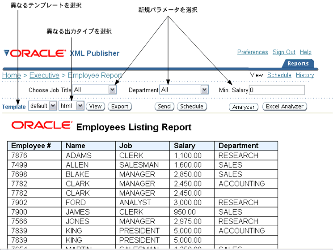Click the View button

click(95, 106)
